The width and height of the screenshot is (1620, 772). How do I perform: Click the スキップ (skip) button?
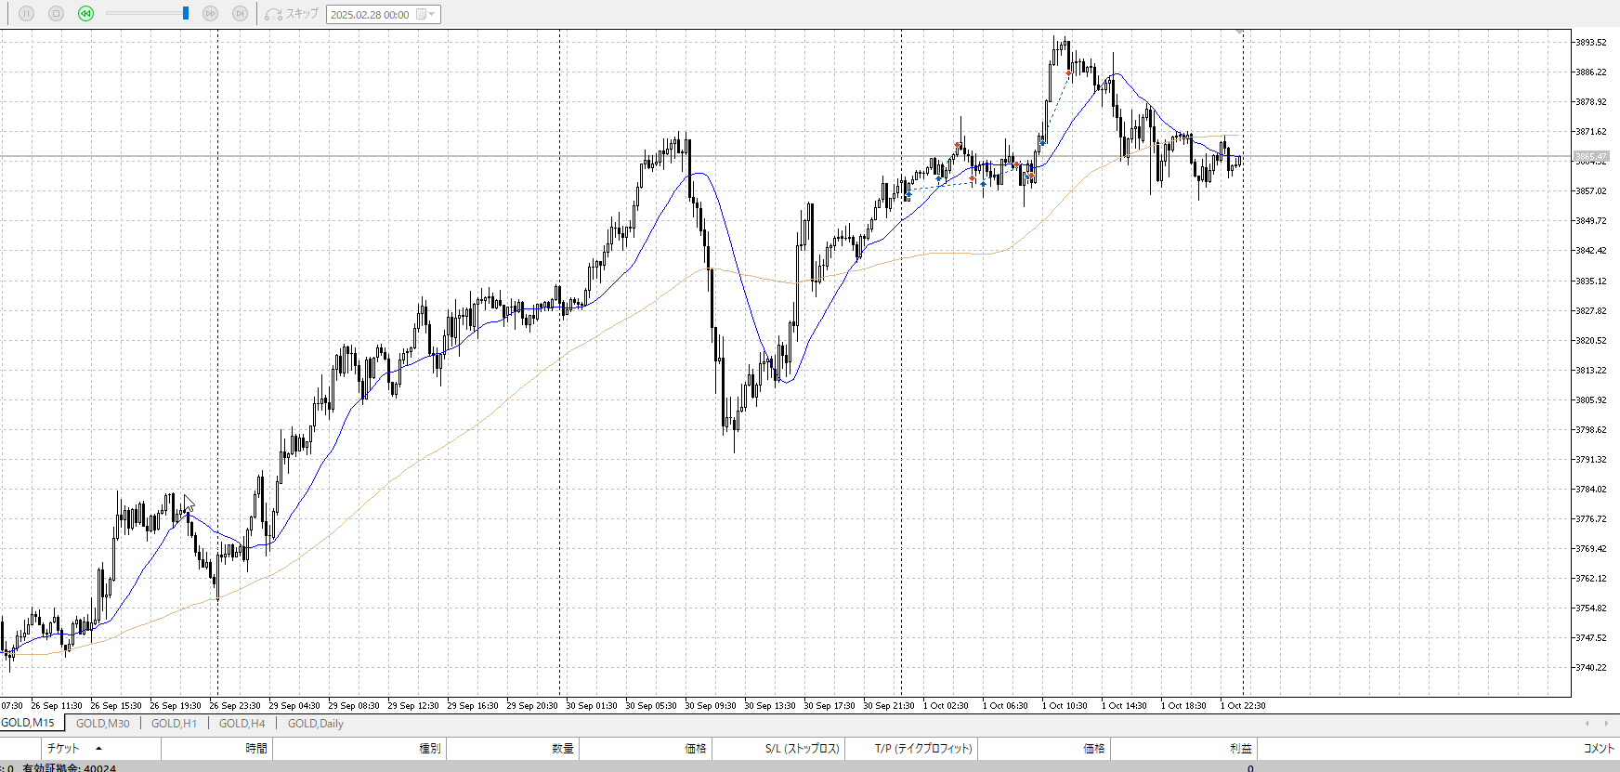point(292,14)
